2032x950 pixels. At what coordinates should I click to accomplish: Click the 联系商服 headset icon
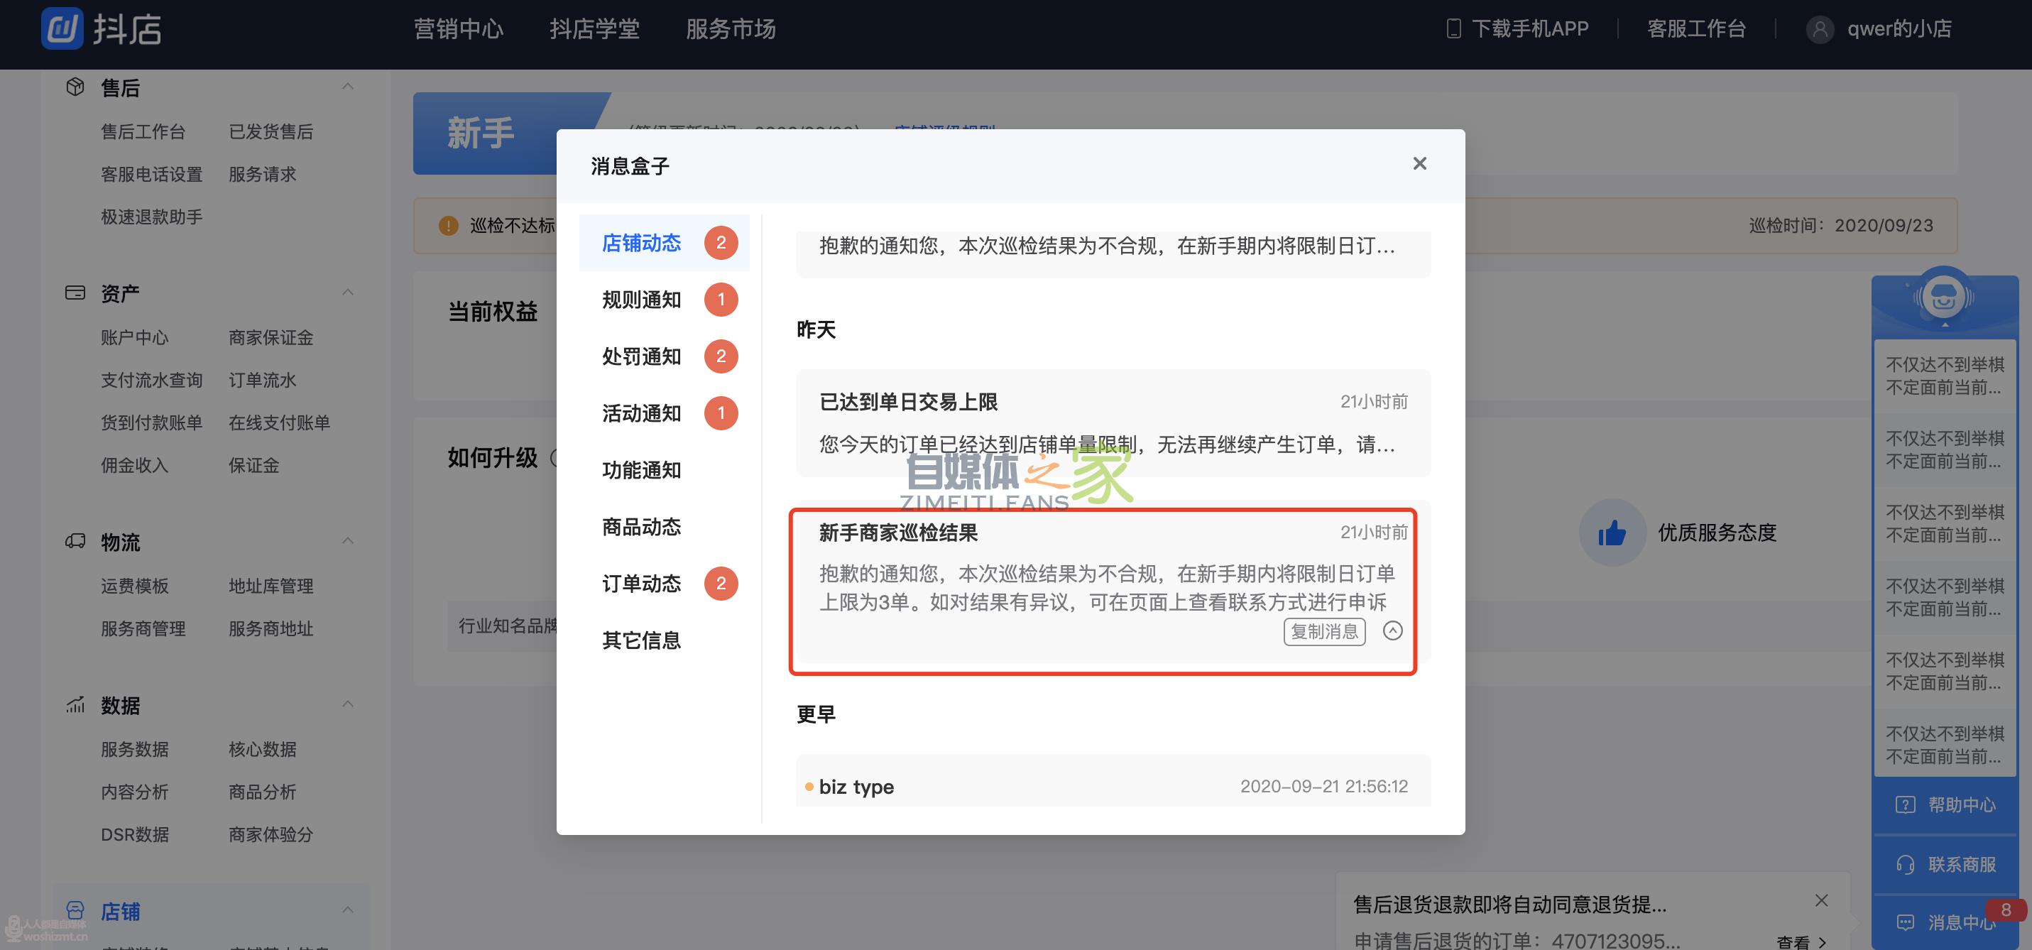(x=1905, y=864)
